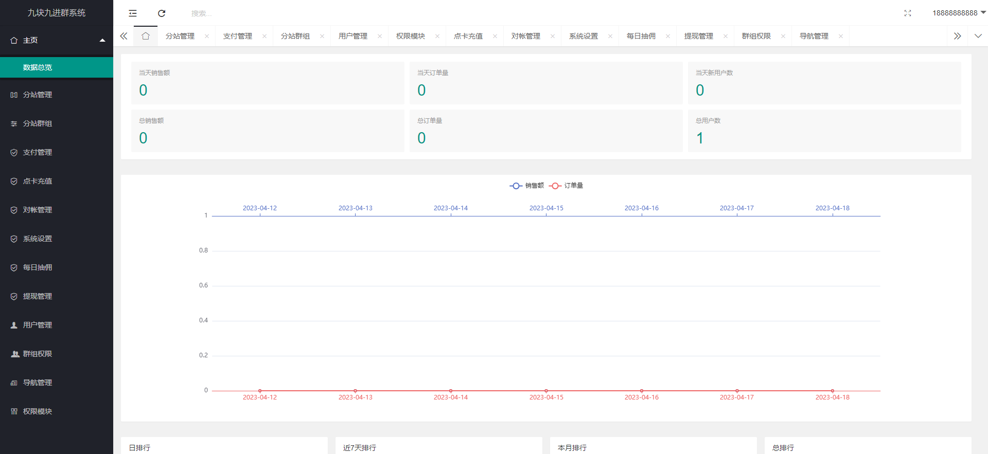Switch to the 提现管理 tab
The height and width of the screenshot is (454, 988).
pyautogui.click(x=699, y=36)
